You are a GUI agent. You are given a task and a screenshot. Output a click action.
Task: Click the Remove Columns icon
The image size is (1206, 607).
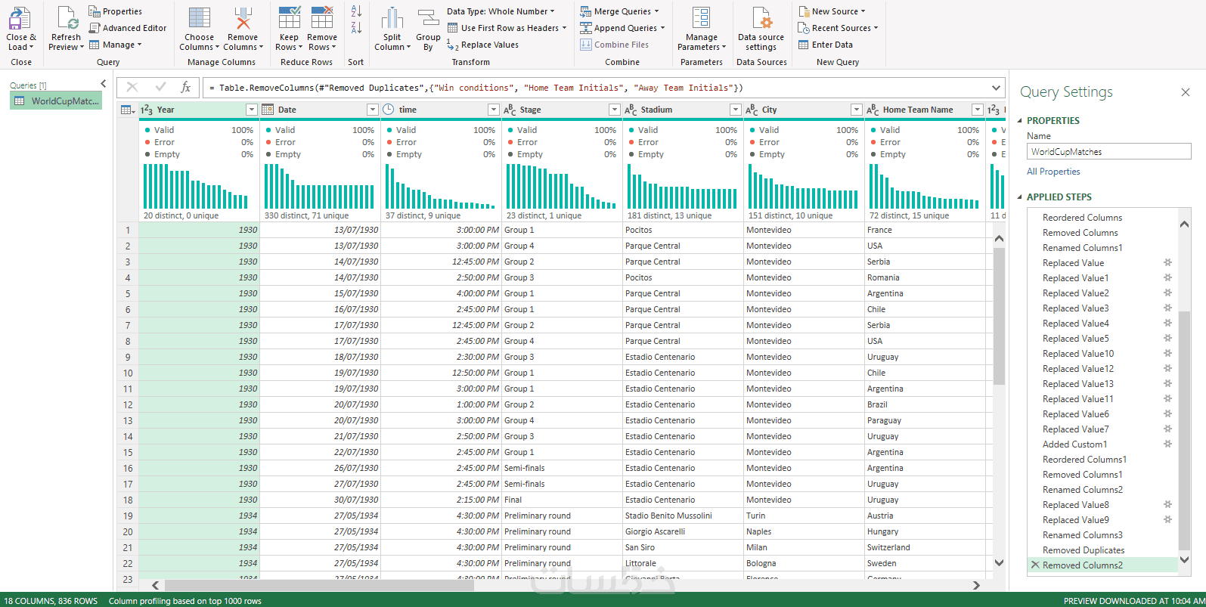pos(243,19)
